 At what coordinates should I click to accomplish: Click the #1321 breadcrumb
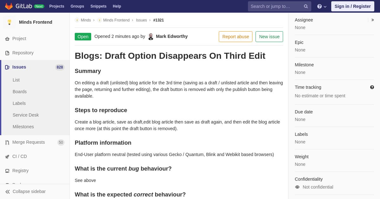pyautogui.click(x=159, y=20)
